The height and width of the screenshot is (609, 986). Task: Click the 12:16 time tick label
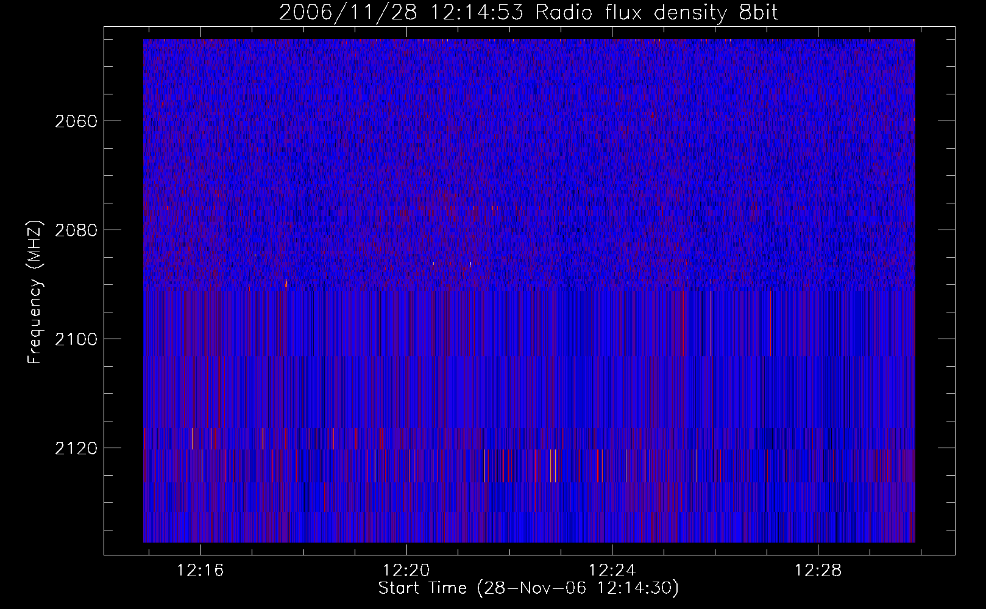click(200, 570)
